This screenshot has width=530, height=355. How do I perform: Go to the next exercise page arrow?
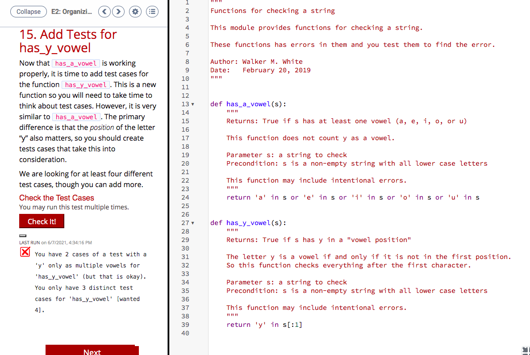[118, 12]
